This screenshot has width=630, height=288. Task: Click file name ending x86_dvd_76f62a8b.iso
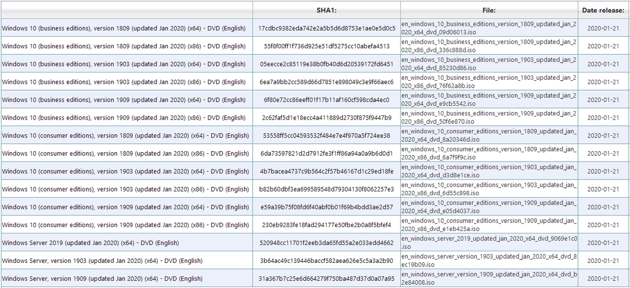pos(488,81)
